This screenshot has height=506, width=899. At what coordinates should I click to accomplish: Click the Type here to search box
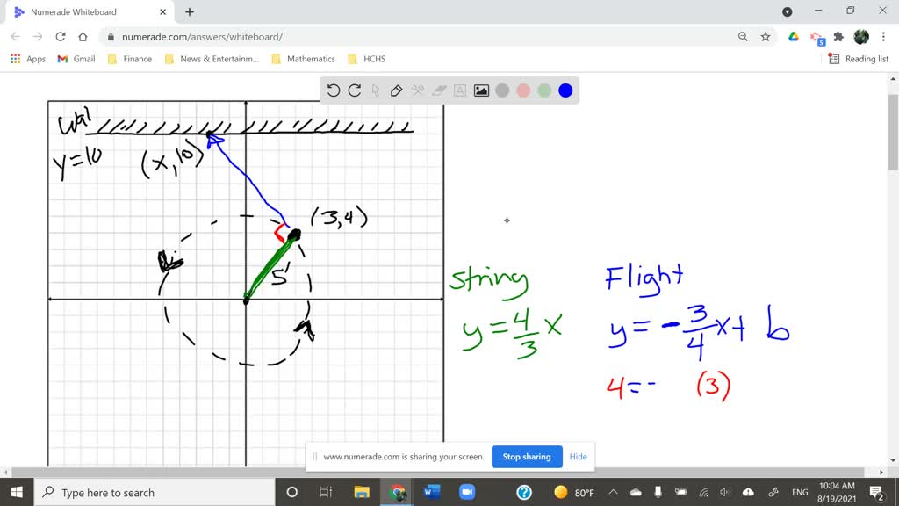(x=155, y=492)
